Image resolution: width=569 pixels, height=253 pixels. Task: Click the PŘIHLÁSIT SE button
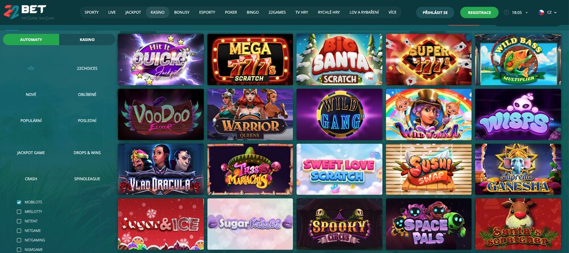click(x=435, y=13)
